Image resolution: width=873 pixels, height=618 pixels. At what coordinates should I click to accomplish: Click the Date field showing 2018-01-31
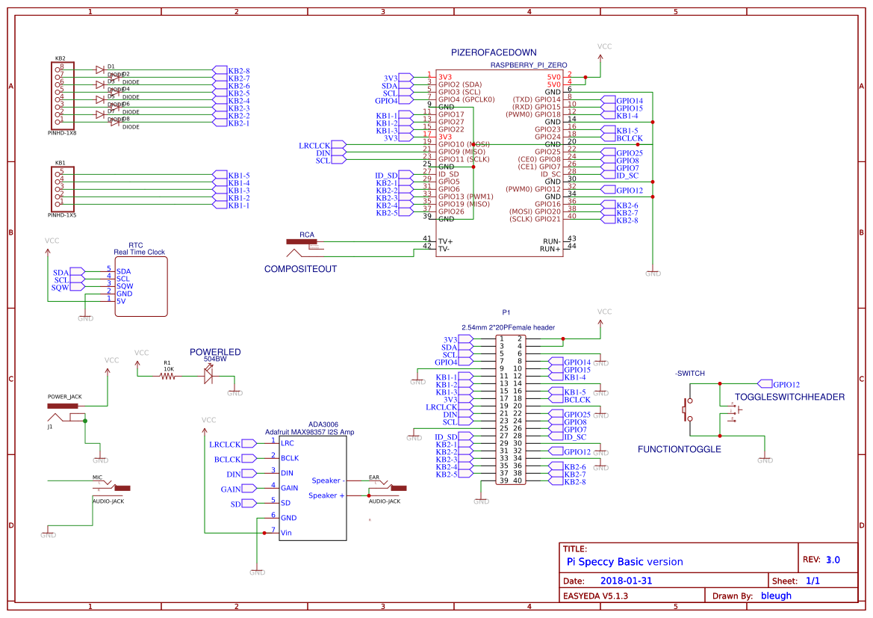[627, 580]
